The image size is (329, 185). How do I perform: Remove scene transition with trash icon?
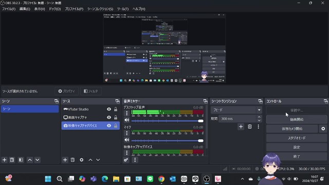click(250, 127)
